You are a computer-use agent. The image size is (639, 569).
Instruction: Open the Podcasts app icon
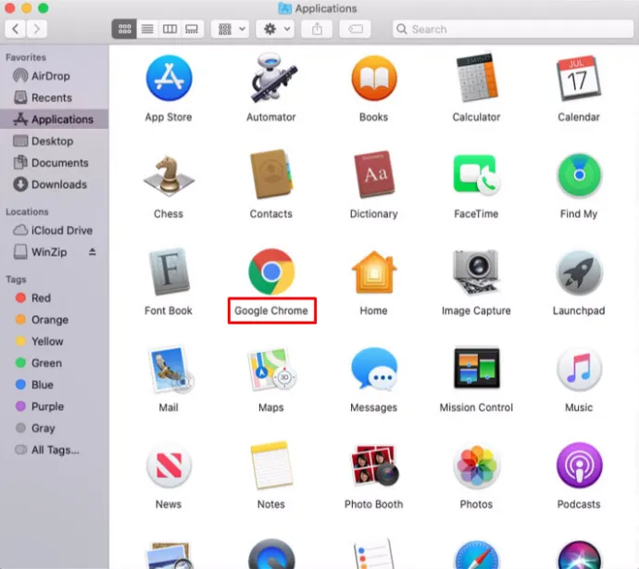(x=579, y=465)
